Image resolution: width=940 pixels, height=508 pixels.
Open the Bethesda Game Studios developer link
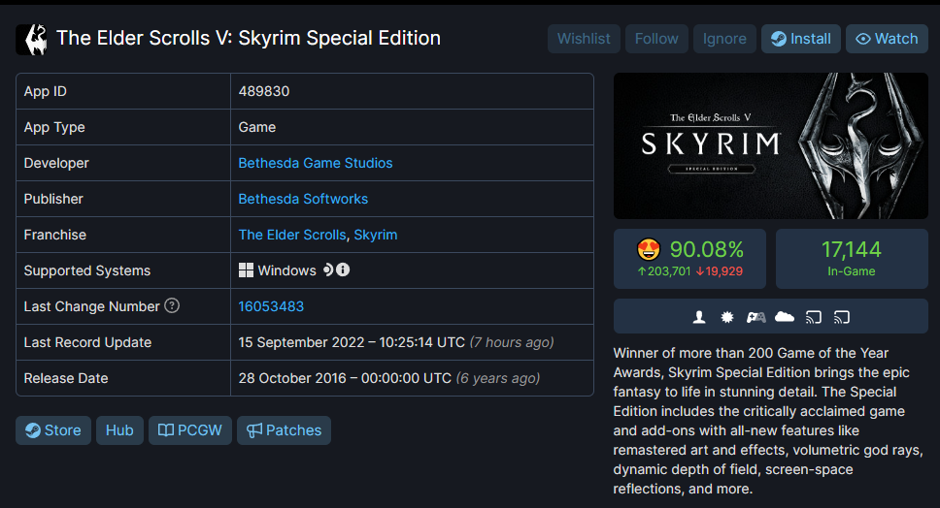click(316, 163)
